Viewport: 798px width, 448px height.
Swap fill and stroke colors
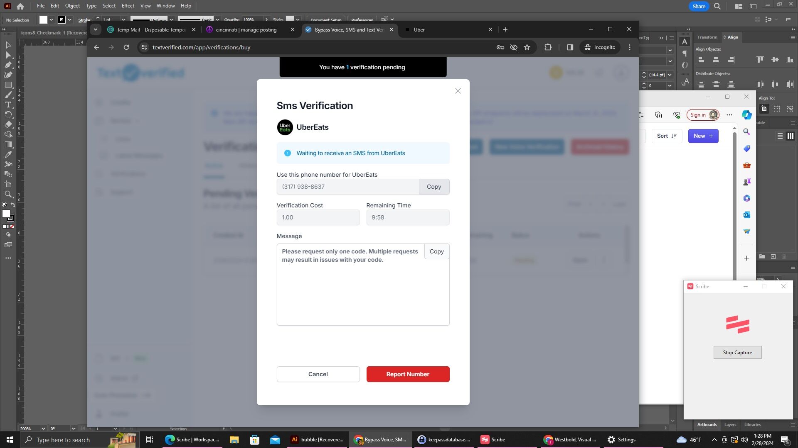coord(12,205)
